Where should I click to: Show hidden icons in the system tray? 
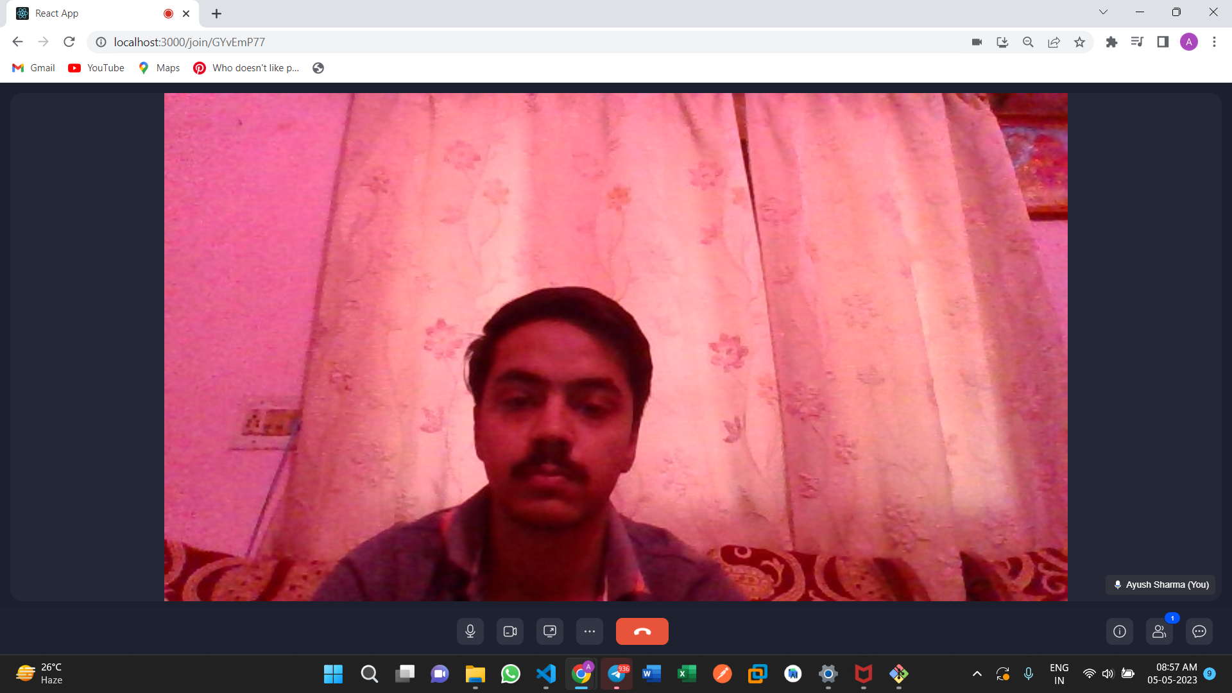point(977,674)
